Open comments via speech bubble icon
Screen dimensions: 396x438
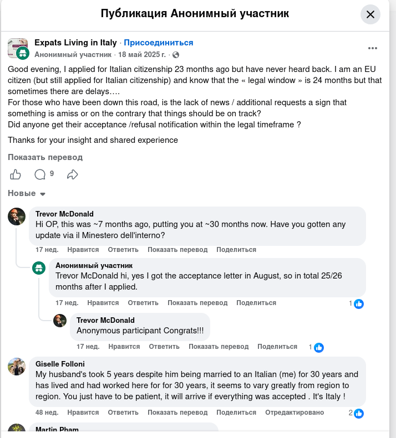[40, 174]
